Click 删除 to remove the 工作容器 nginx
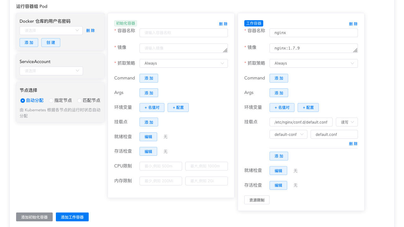404x227 pixels. [x=353, y=24]
